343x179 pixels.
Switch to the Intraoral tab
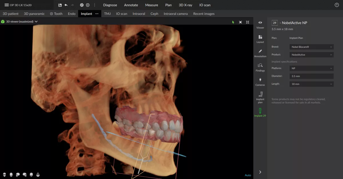[x=139, y=14]
